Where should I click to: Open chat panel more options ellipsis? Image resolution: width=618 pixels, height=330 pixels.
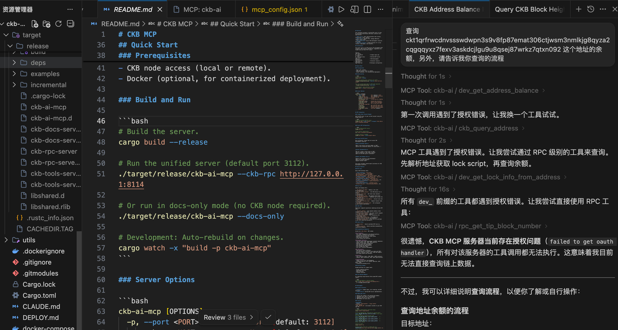pos(603,9)
